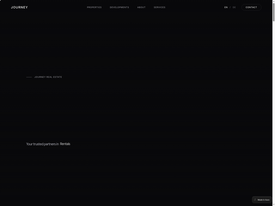Open the Properties nav item
Viewport: 275px width, 206px height.
94,7
